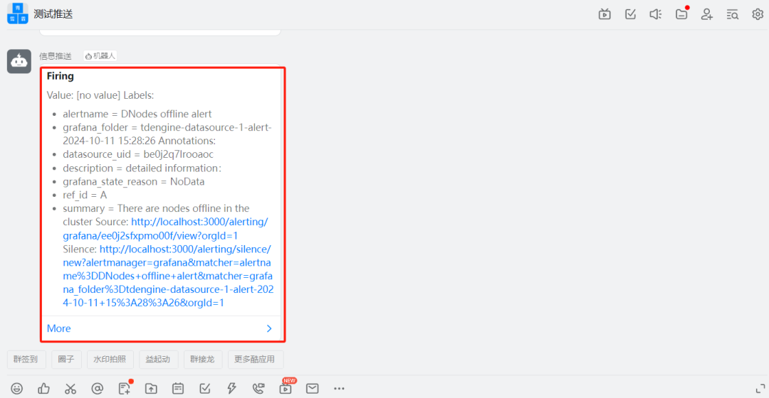
Task: Click the 圈子 button
Action: (x=66, y=360)
